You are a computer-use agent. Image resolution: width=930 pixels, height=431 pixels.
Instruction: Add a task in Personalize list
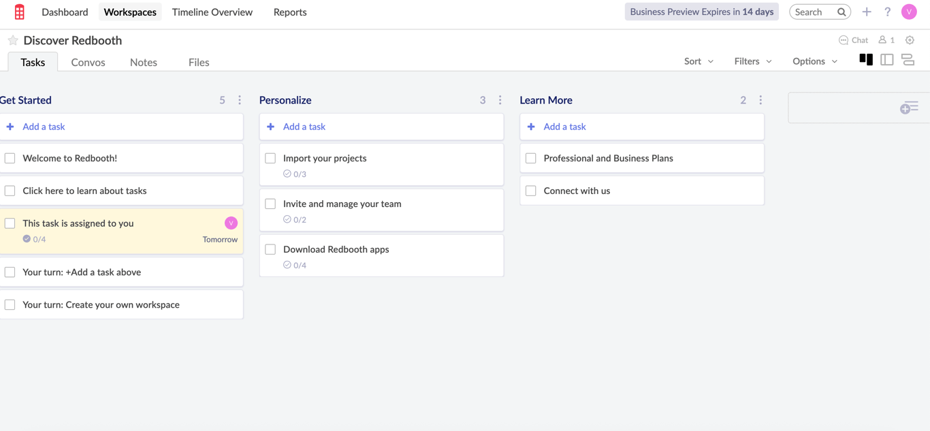304,127
